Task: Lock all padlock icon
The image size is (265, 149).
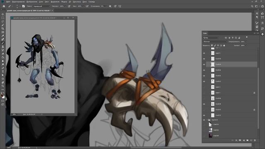Action: (224, 46)
